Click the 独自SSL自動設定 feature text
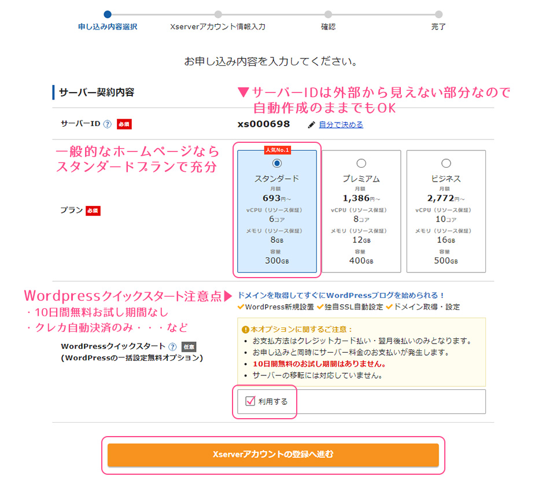The width and height of the screenshot is (542, 480). [x=353, y=307]
